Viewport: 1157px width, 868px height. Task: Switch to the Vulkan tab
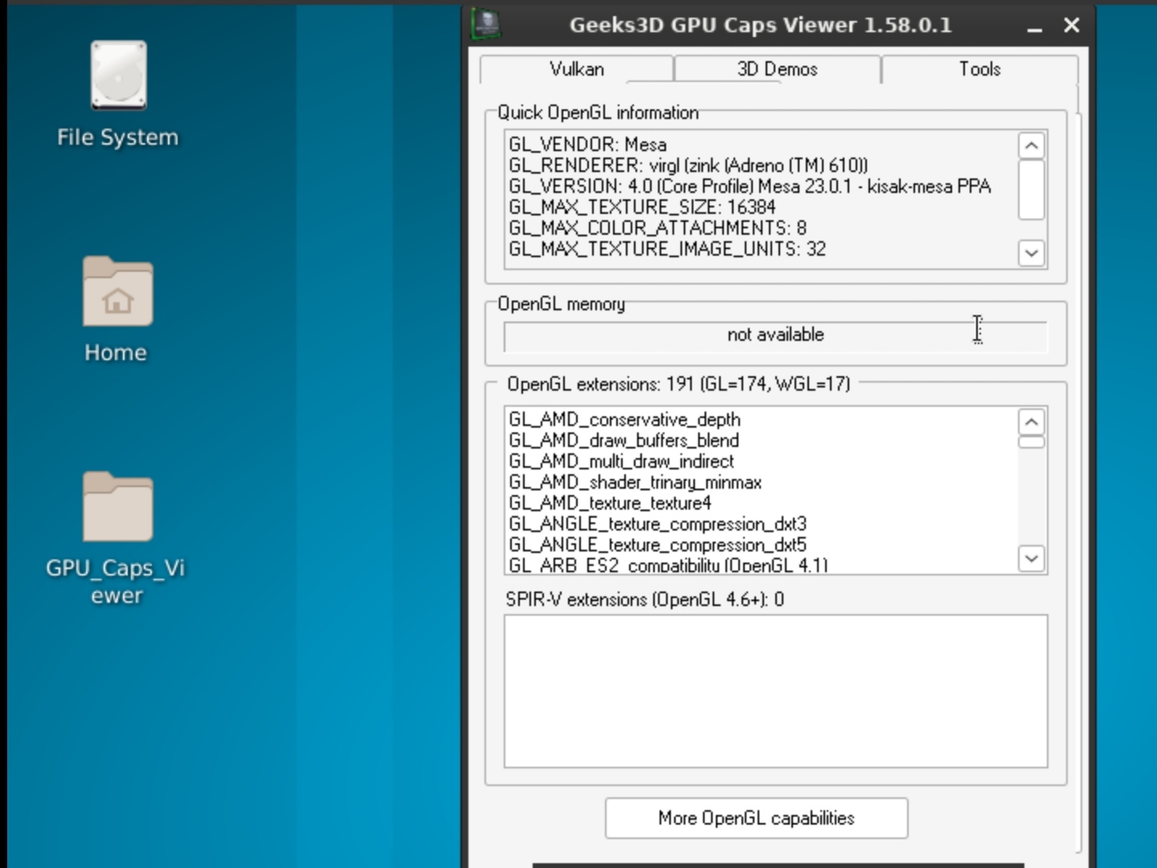tap(576, 69)
